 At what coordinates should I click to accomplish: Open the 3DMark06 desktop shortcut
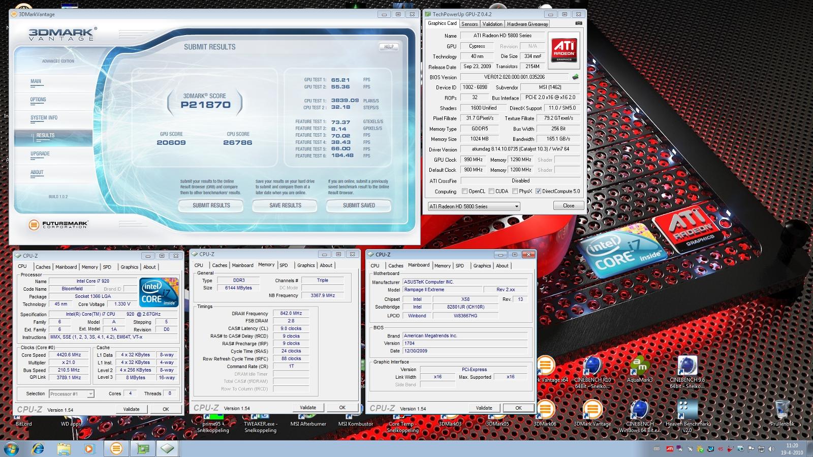pyautogui.click(x=545, y=413)
